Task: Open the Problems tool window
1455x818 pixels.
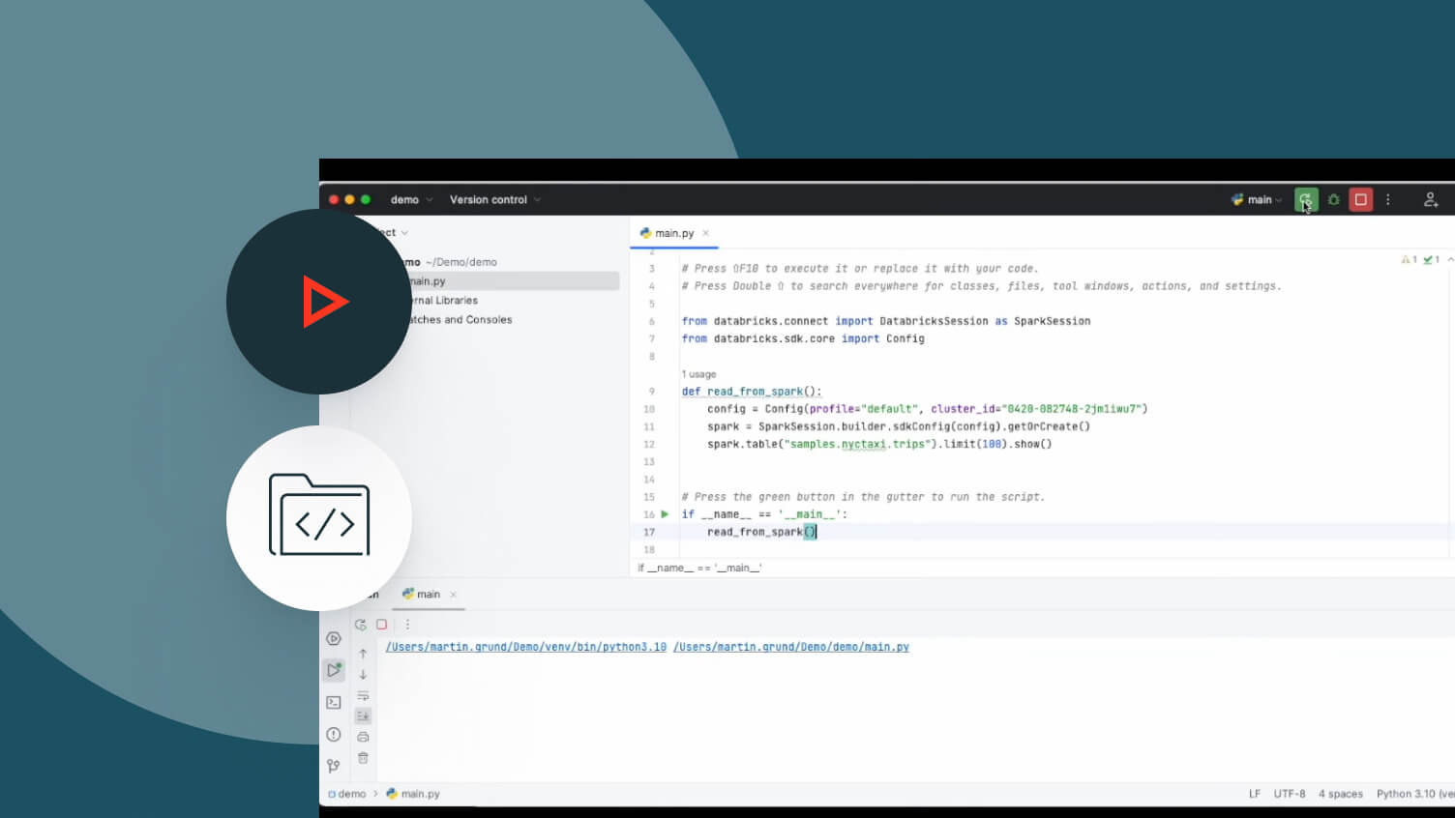Action: [x=334, y=735]
